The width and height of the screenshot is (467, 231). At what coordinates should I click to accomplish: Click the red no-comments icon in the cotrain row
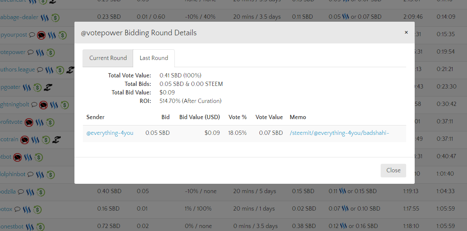[x=25, y=140]
